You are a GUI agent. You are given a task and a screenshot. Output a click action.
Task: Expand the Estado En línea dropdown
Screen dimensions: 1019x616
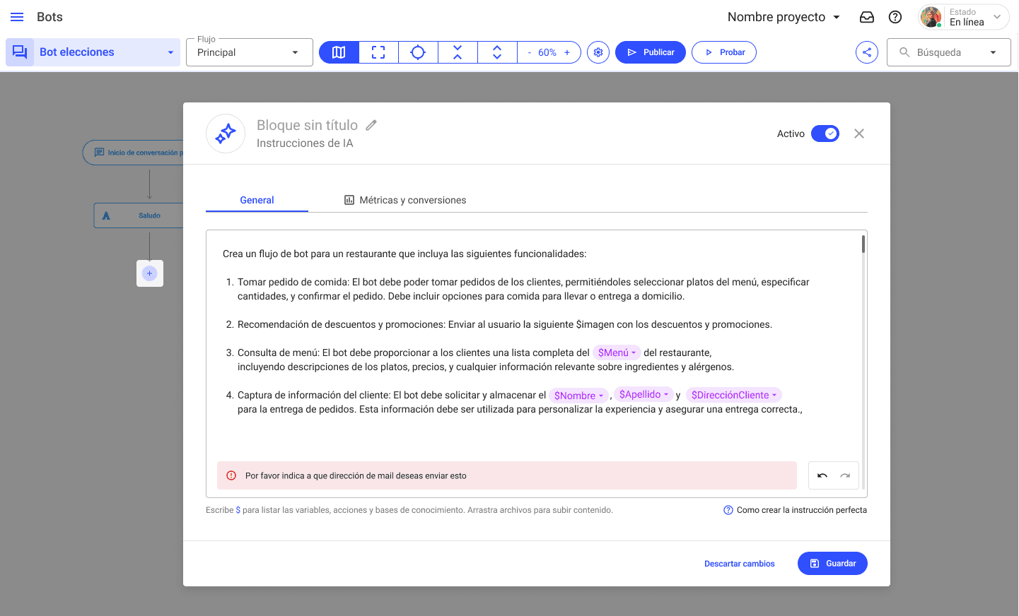click(x=997, y=17)
